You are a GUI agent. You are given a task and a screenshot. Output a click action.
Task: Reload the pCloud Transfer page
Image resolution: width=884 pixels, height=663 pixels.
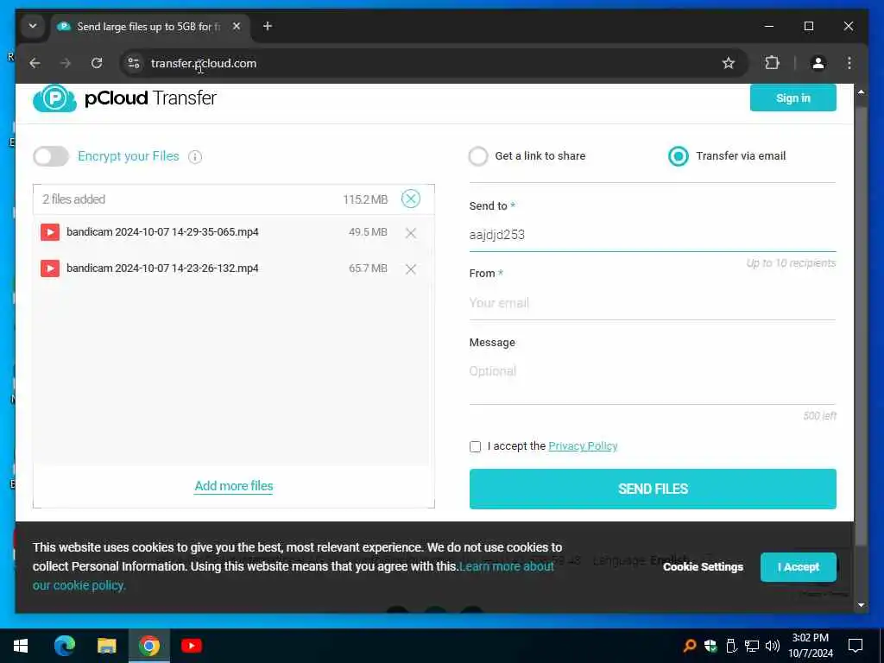97,63
